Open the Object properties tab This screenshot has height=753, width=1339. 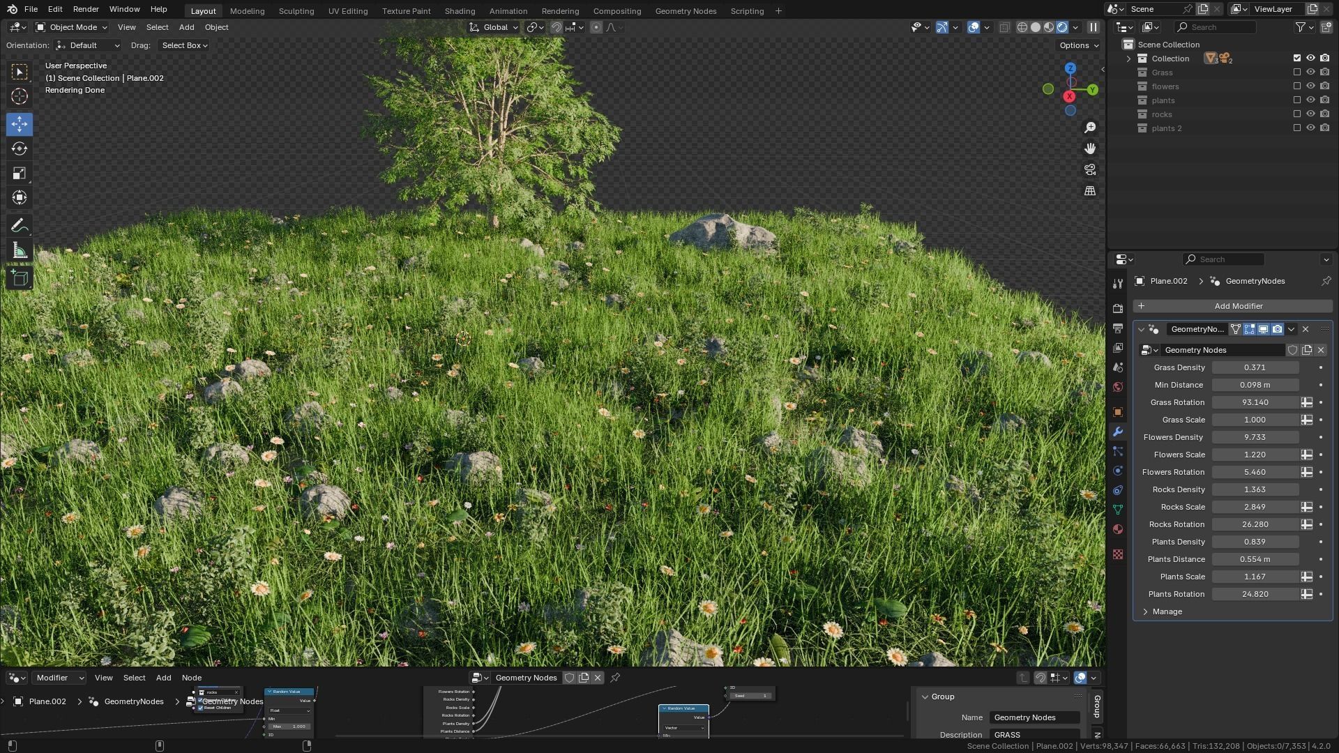click(x=1118, y=412)
